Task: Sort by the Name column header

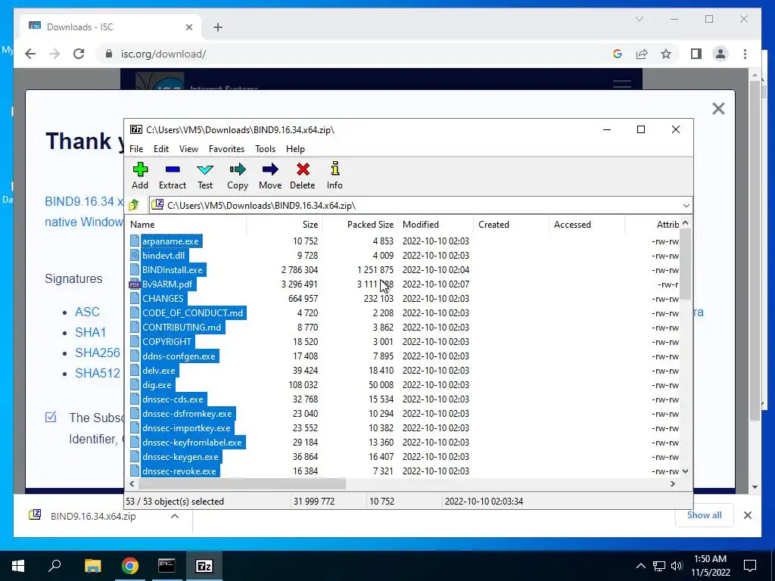Action: point(186,225)
